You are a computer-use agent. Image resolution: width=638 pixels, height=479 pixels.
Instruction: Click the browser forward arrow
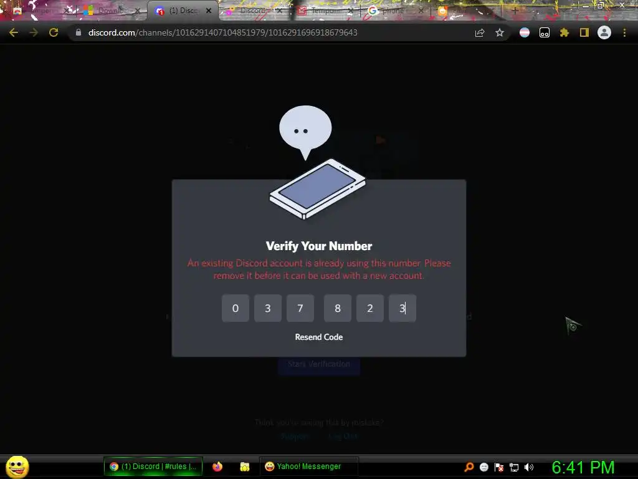[x=34, y=32]
